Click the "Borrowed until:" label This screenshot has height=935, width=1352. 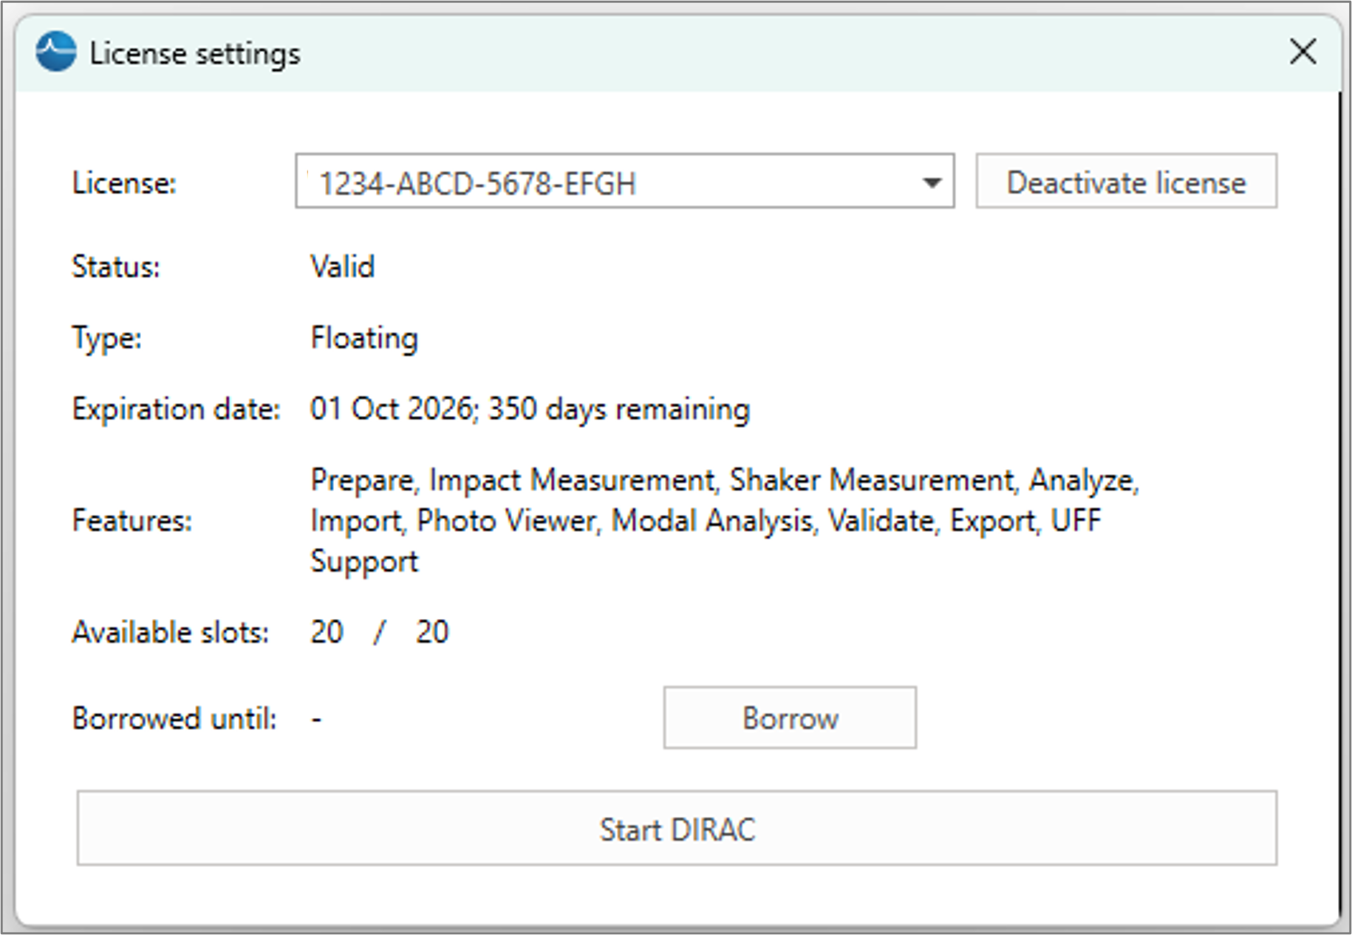[x=174, y=719]
